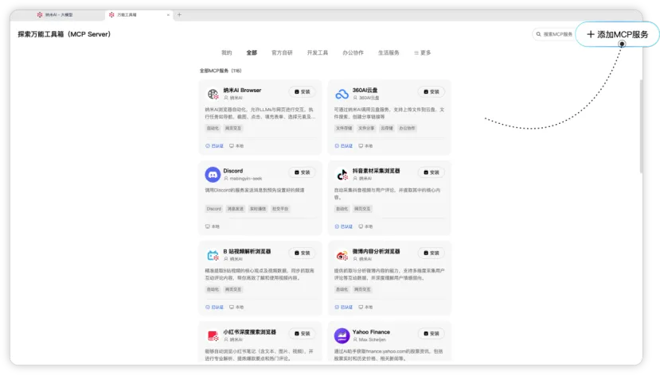Install the 纳米AI Browser service
Viewport: 660px width, 375px height.
[303, 91]
